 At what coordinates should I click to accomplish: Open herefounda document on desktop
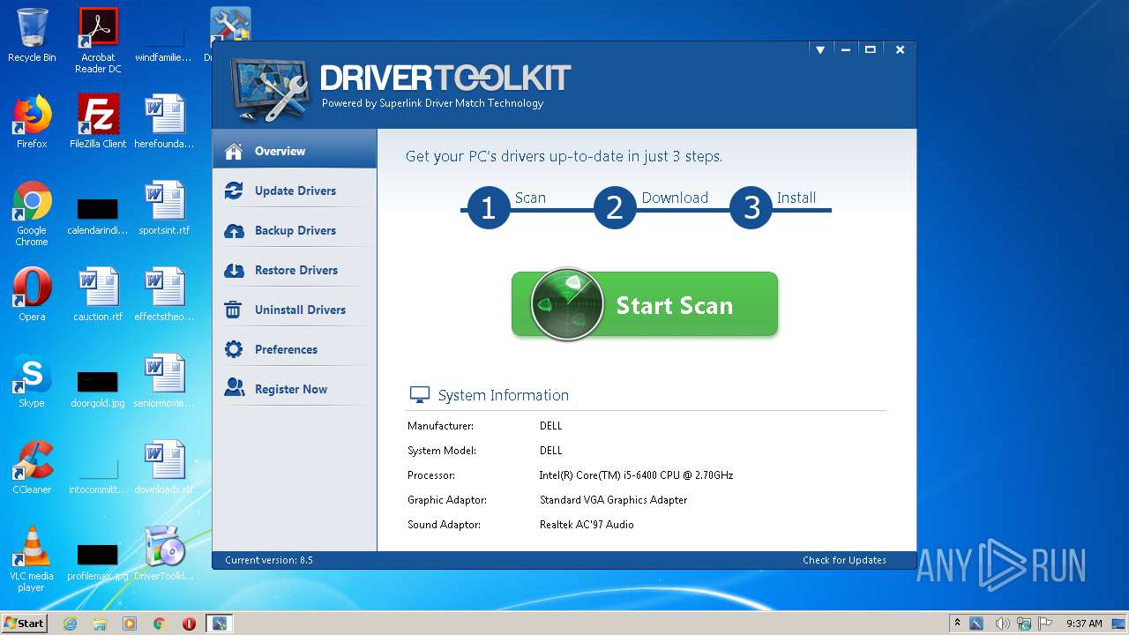click(x=164, y=122)
